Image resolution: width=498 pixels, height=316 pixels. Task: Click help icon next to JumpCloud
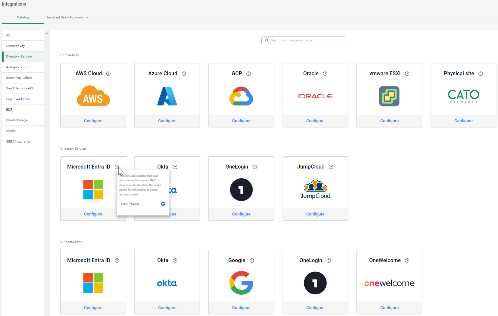point(331,167)
